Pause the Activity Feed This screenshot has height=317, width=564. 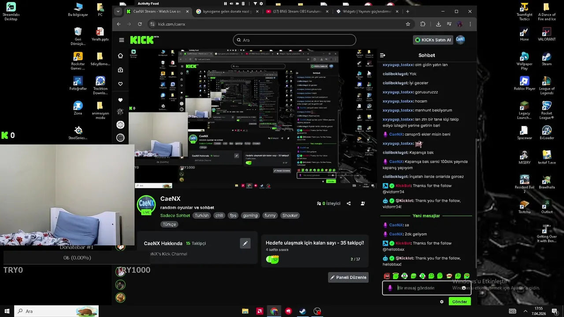(x=226, y=4)
